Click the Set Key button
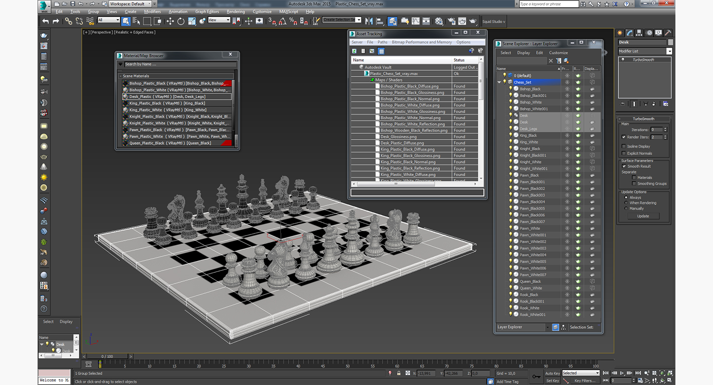Image resolution: width=713 pixels, height=385 pixels. click(x=553, y=381)
